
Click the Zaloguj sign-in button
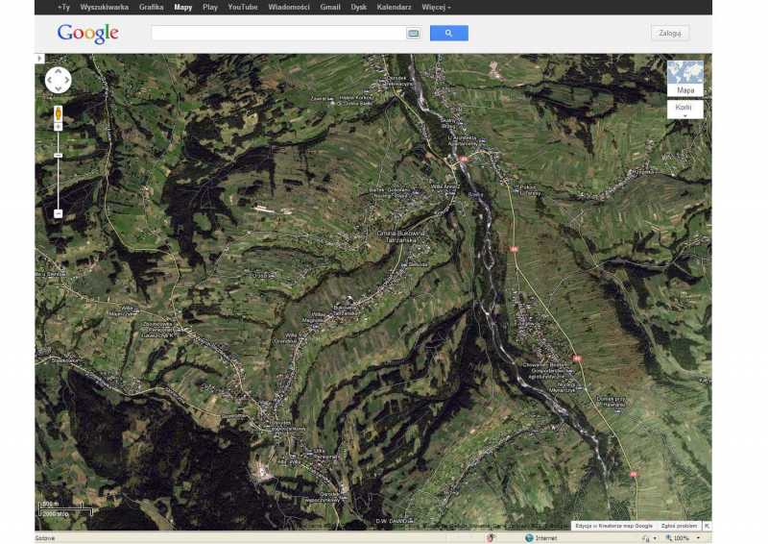(669, 33)
